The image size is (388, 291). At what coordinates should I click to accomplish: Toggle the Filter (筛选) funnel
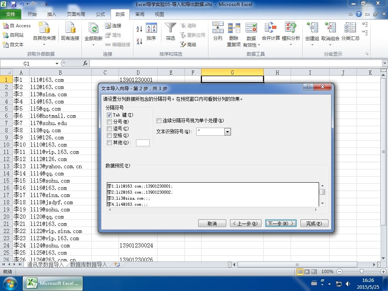pyautogui.click(x=171, y=31)
